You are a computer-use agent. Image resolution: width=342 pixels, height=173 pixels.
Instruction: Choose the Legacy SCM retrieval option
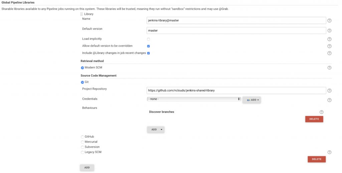82,152
